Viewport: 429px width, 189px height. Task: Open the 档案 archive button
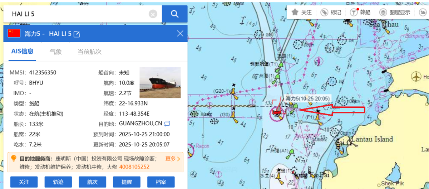click(161, 182)
